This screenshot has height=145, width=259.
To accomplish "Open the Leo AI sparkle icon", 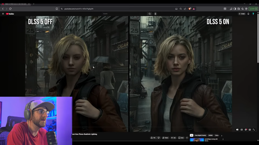I will click(242, 9).
